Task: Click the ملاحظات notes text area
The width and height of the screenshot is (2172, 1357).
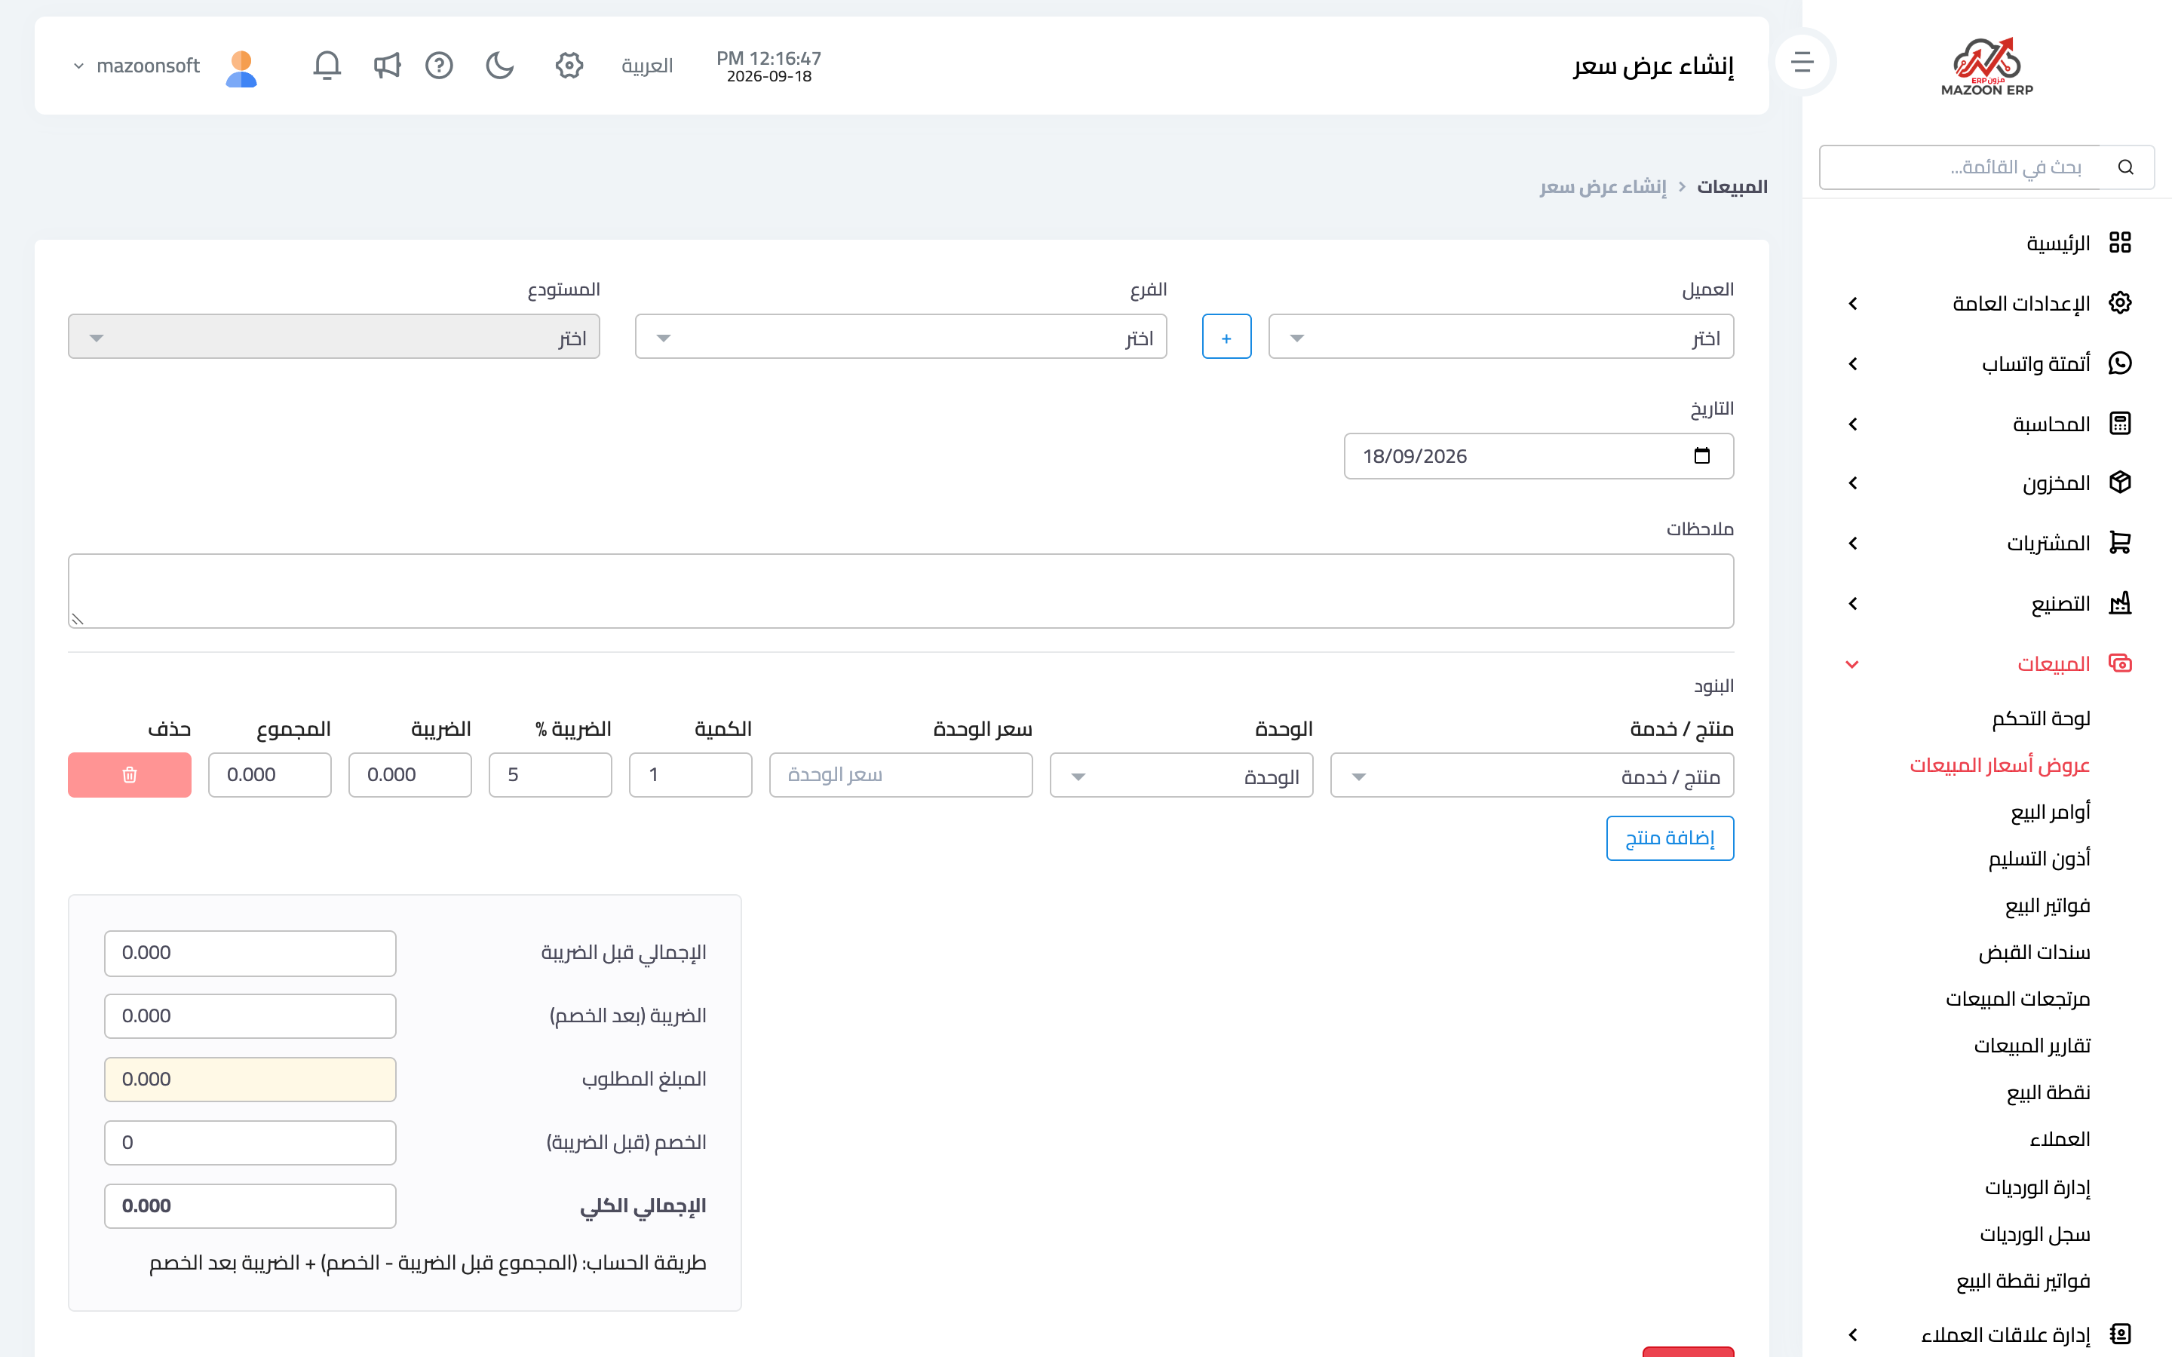Action: [900, 590]
